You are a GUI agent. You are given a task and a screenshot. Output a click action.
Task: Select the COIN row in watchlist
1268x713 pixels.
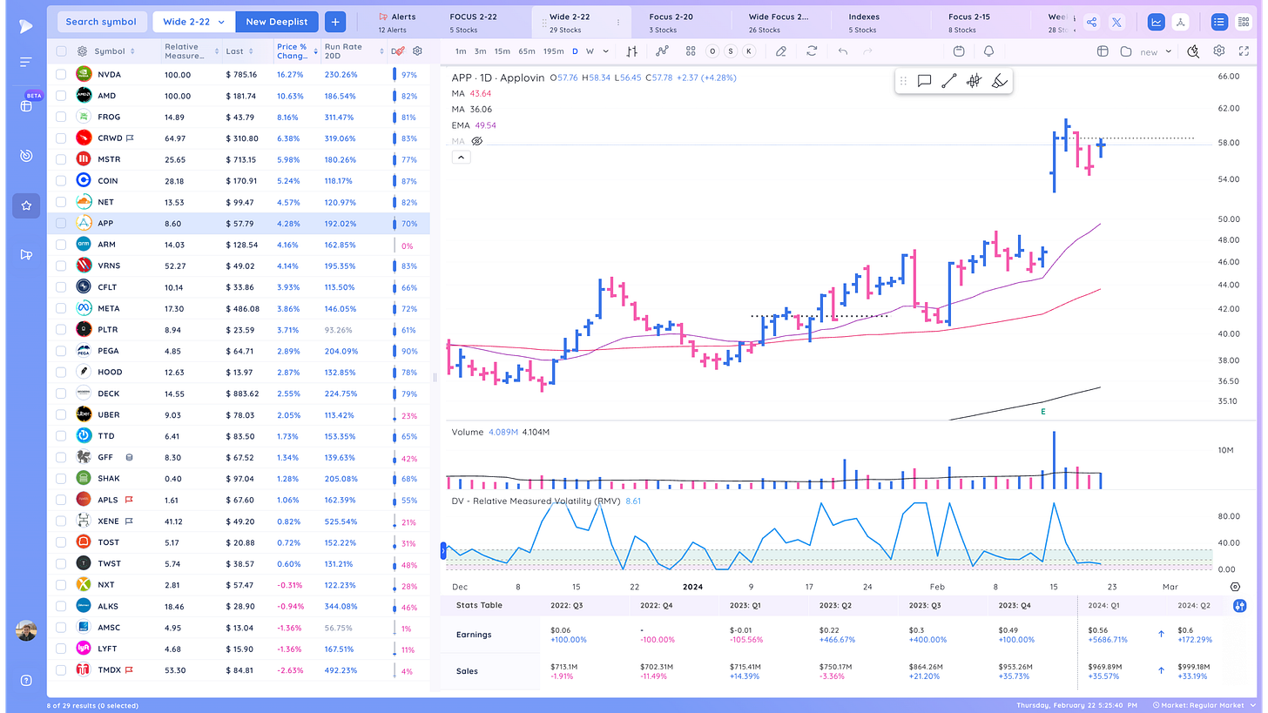coord(239,181)
